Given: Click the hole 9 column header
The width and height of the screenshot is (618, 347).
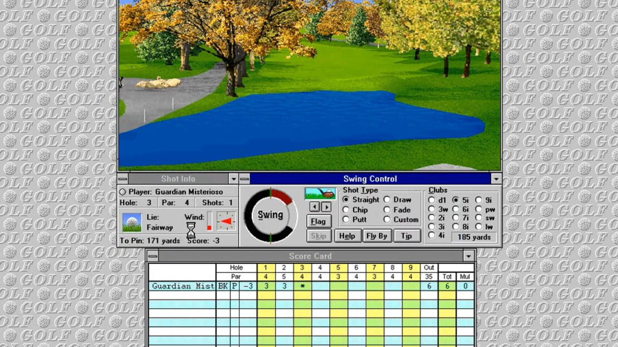Looking at the screenshot, I should [411, 267].
